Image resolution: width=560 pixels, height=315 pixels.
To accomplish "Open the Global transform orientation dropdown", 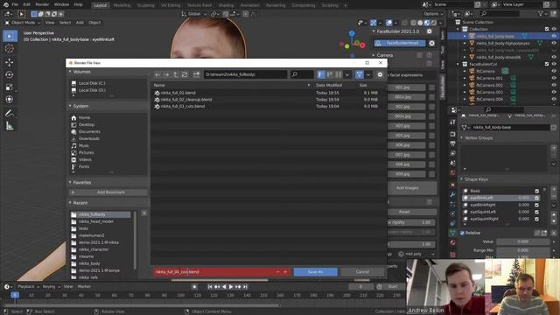I will click(194, 14).
